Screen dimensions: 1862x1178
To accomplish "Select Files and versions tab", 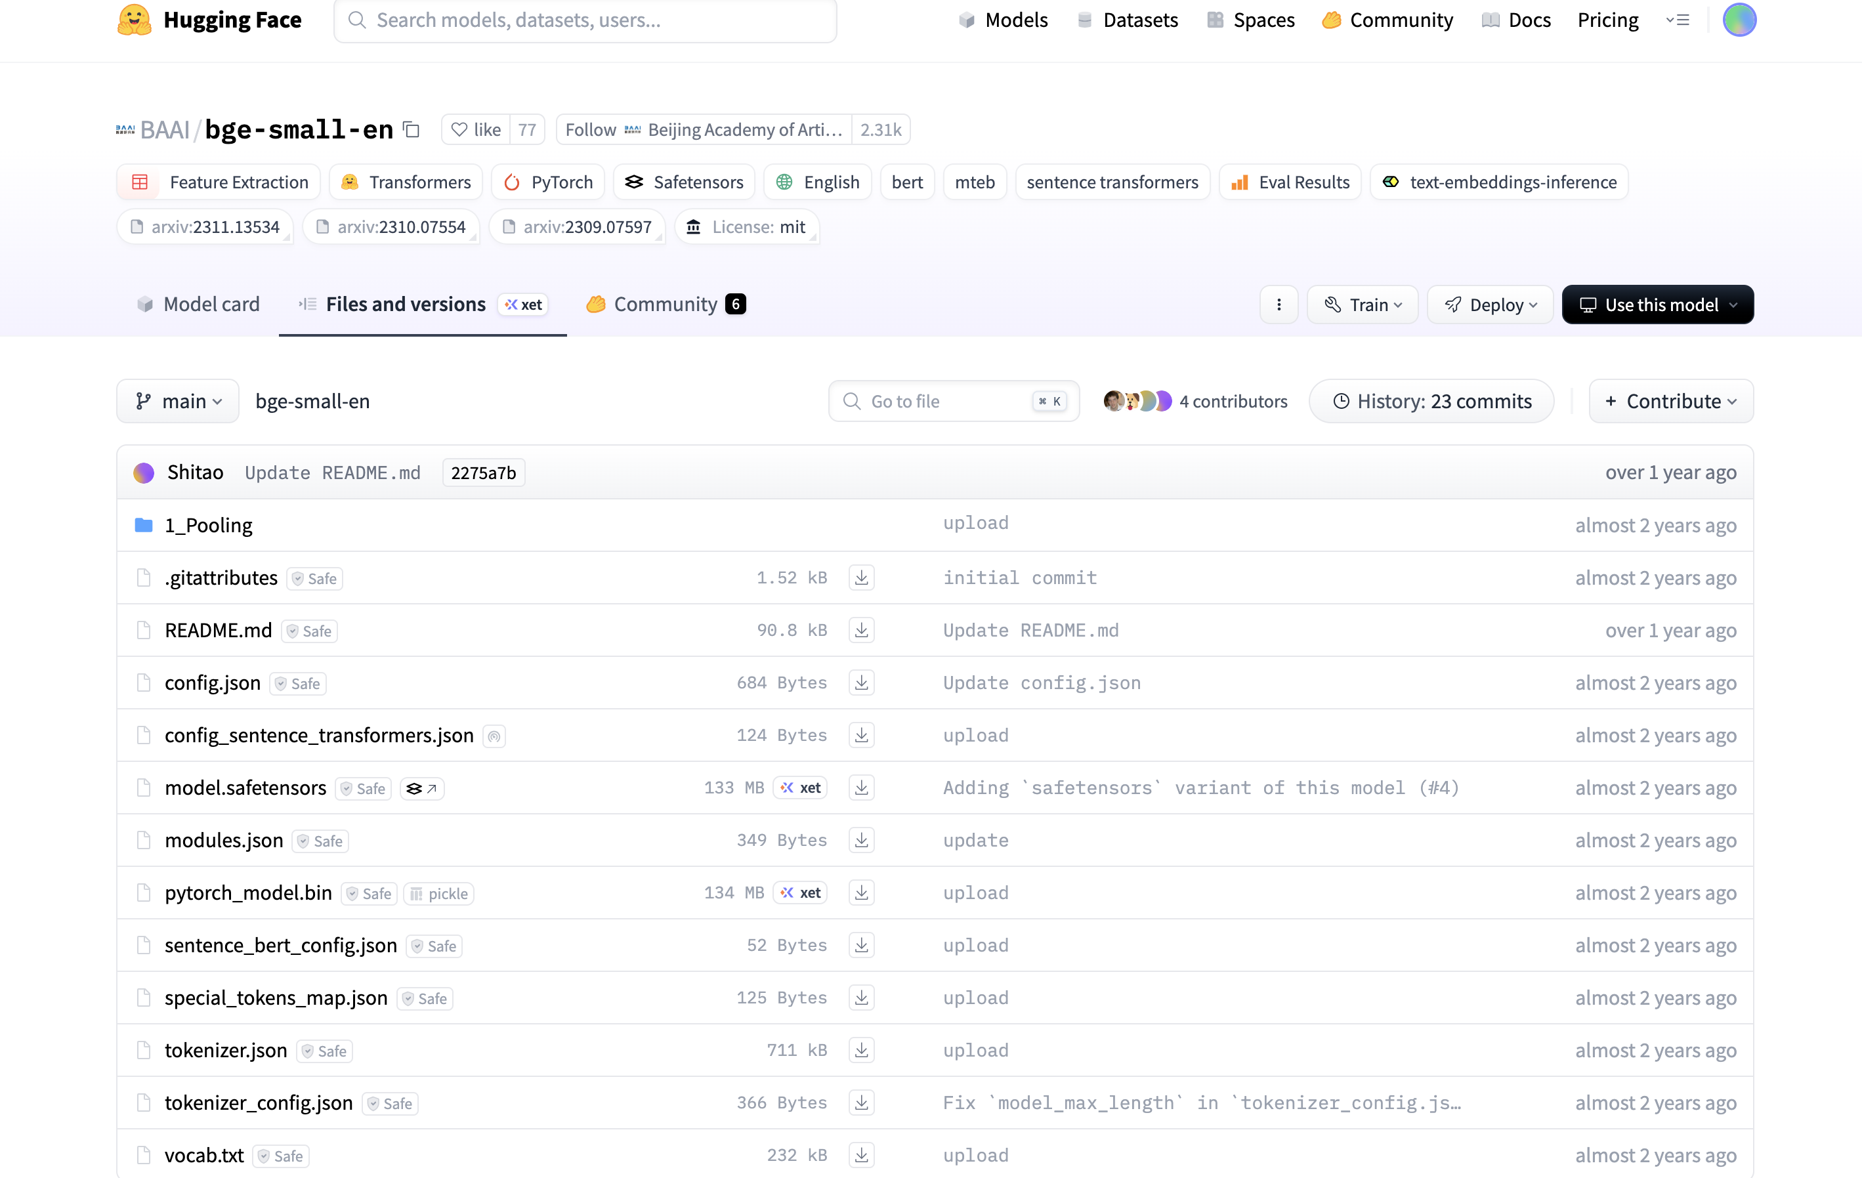I will (x=422, y=305).
